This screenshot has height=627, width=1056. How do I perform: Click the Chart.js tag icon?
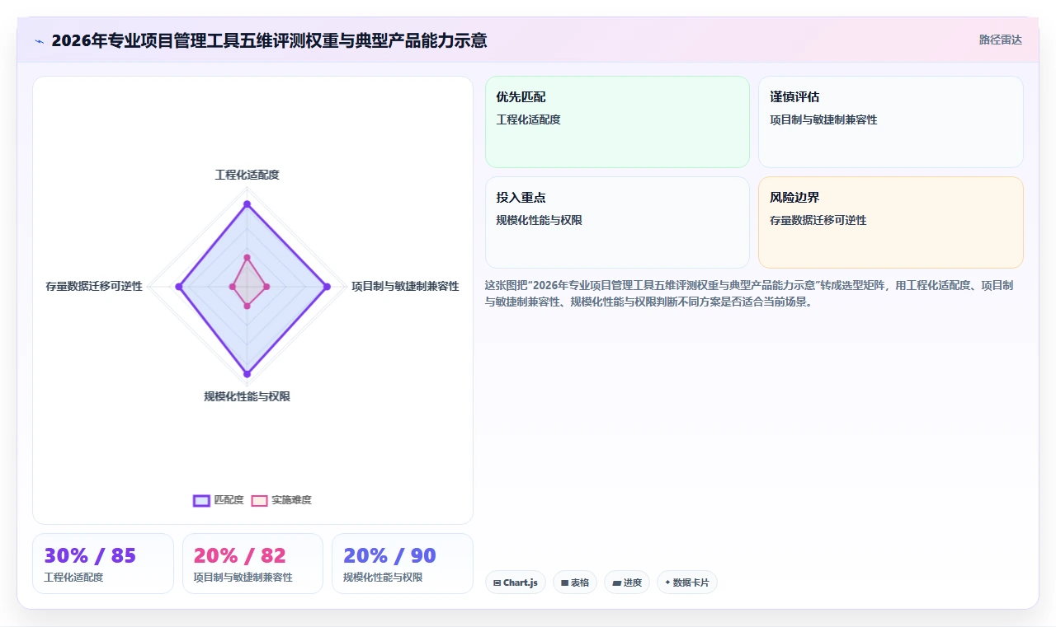(497, 583)
